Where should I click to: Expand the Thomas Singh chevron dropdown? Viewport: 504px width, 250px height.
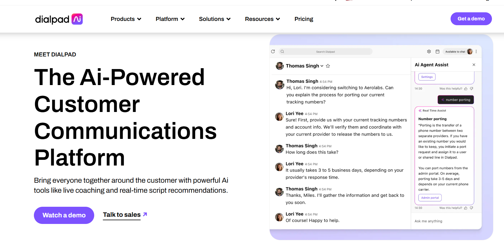click(x=322, y=66)
